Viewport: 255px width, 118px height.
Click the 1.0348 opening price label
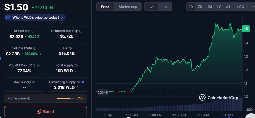pyautogui.click(x=103, y=92)
